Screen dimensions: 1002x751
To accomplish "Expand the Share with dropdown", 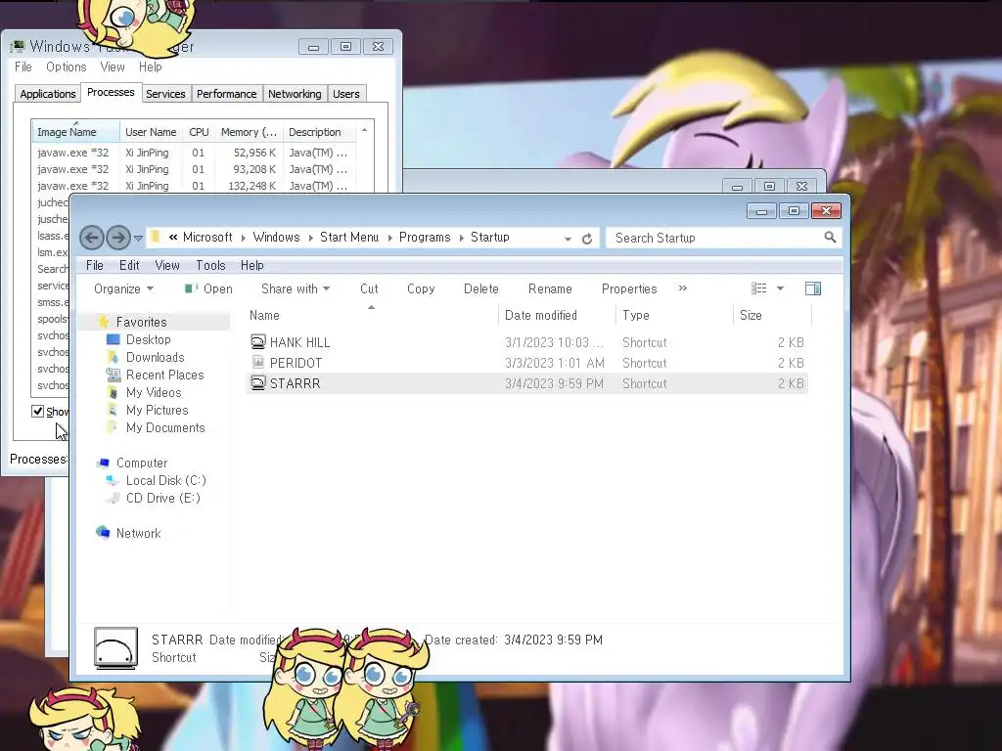I will tap(296, 288).
